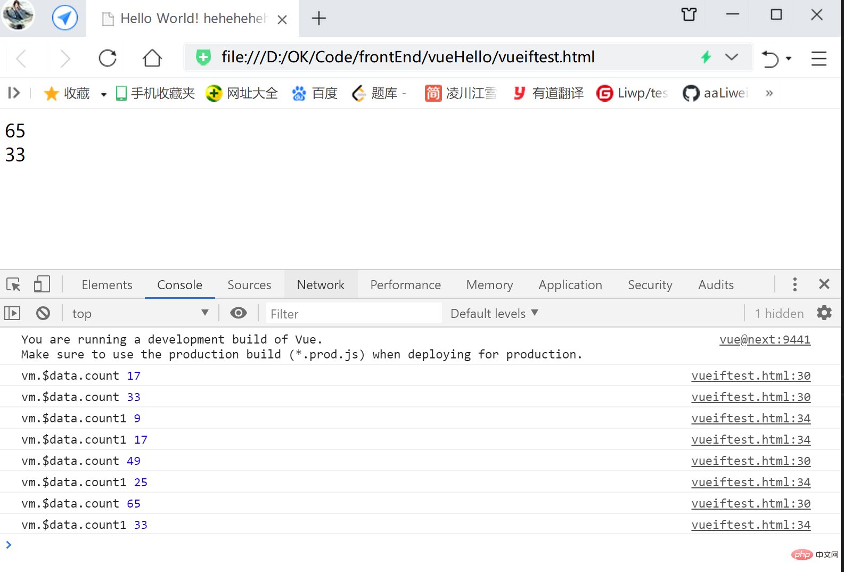Viewport: 844px width, 572px height.
Task: Activate the DevTools inspect element picker
Action: point(13,285)
